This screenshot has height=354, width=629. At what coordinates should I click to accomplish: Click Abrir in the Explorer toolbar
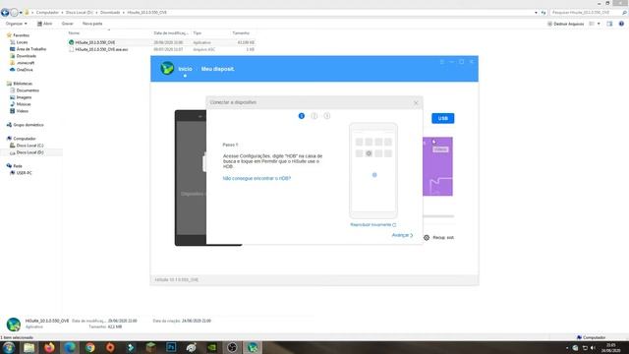pyautogui.click(x=44, y=24)
